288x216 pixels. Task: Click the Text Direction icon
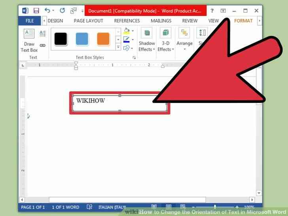(x=43, y=33)
